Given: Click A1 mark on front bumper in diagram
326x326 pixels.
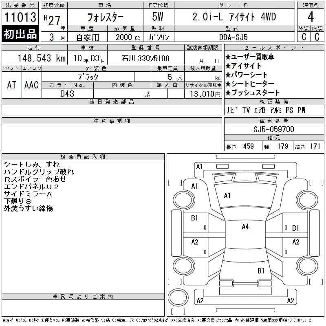Looking at the screenshot, I should point(199,167).
